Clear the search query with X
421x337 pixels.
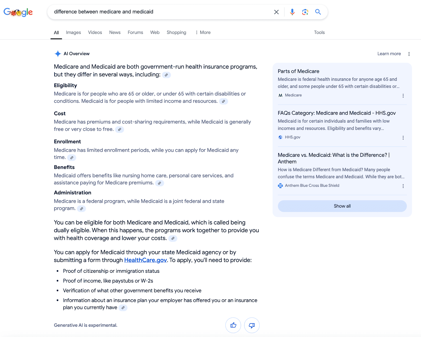point(276,12)
